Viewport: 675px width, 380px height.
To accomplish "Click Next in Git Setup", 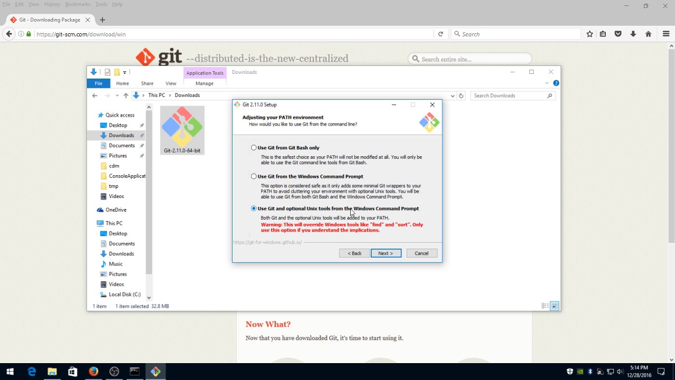I will coord(386,253).
